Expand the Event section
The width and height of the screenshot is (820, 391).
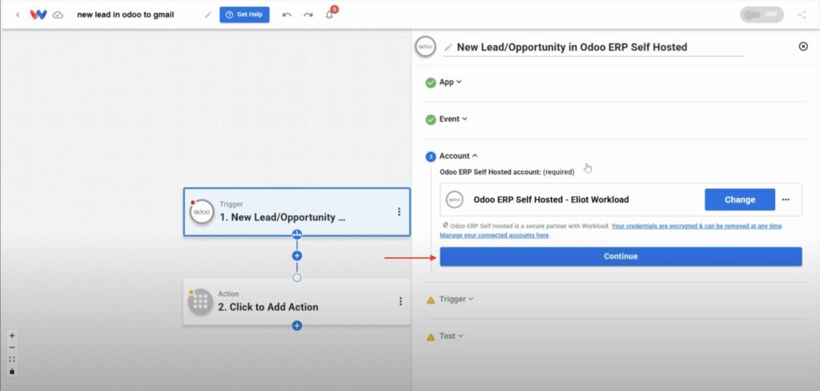pyautogui.click(x=453, y=119)
